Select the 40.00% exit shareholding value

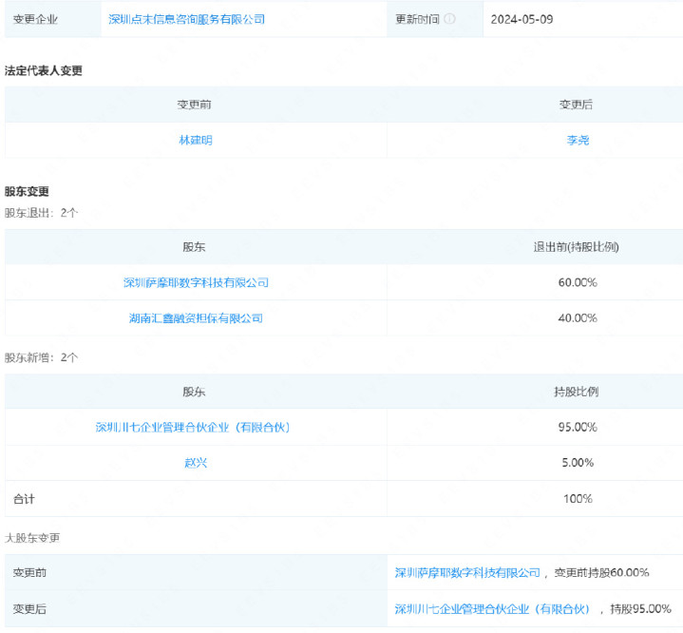pos(578,318)
